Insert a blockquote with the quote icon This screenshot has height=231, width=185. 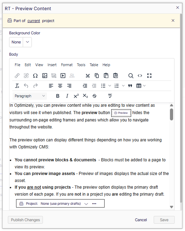(x=130, y=86)
